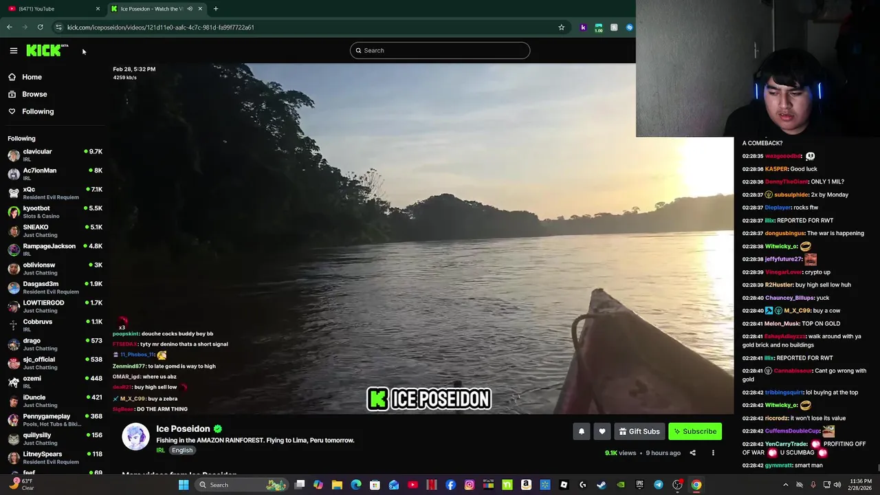Open the YouTube taskbar icon

[x=412, y=485]
